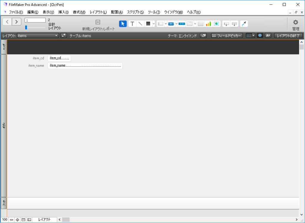Select the arrow selection tool

pyautogui.click(x=123, y=24)
